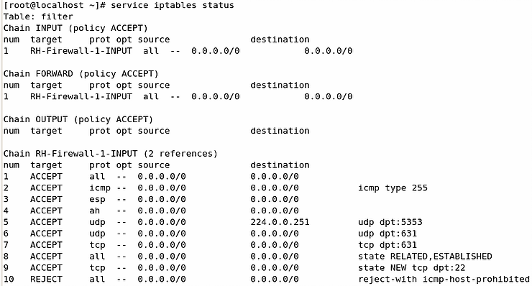532x286 pixels.
Task: Click RH-Firewall-1-INPUT target under INPUT chain
Action: tap(81, 51)
